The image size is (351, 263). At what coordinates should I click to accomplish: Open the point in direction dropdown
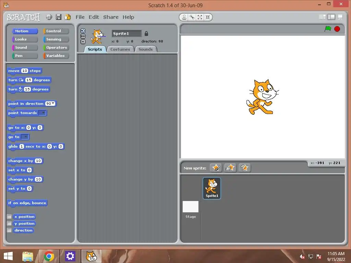[x=53, y=103]
